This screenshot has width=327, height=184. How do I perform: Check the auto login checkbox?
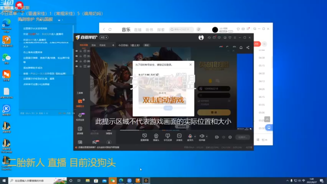pos(199,104)
